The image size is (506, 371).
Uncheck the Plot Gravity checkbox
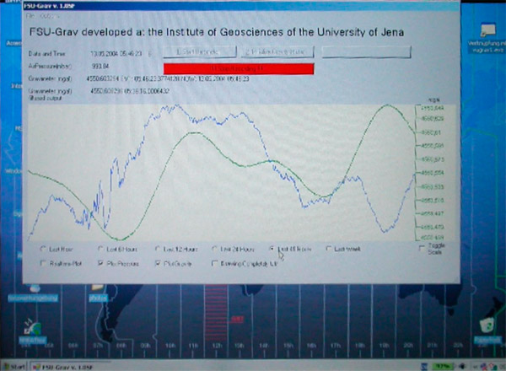pos(157,263)
